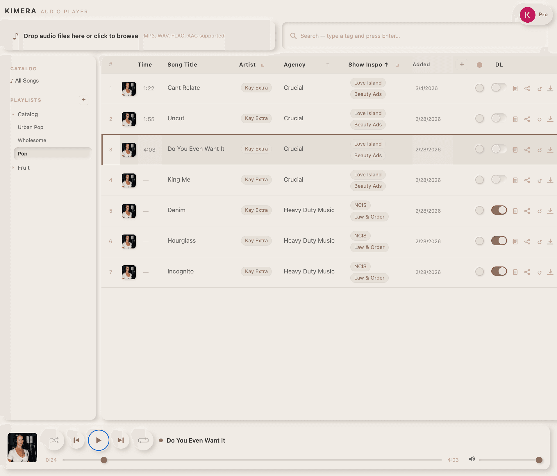Image resolution: width=557 pixels, height=476 pixels.
Task: Switch to the Urban Pop playlist
Action: [31, 127]
